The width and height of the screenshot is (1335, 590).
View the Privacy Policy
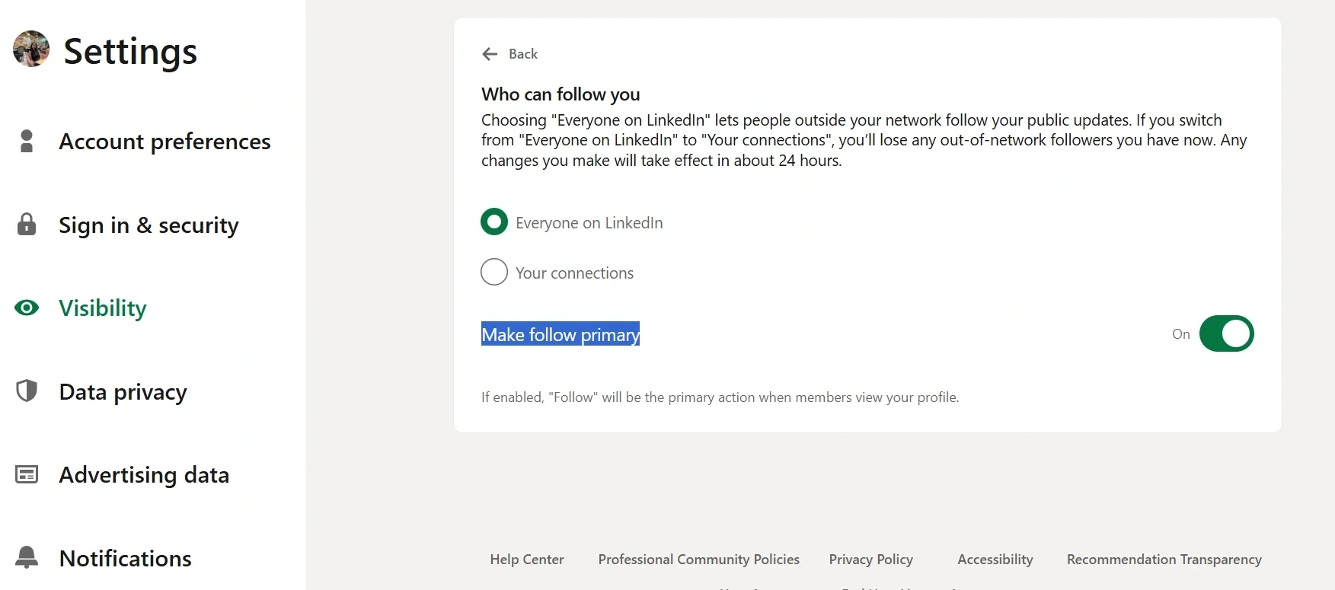870,559
